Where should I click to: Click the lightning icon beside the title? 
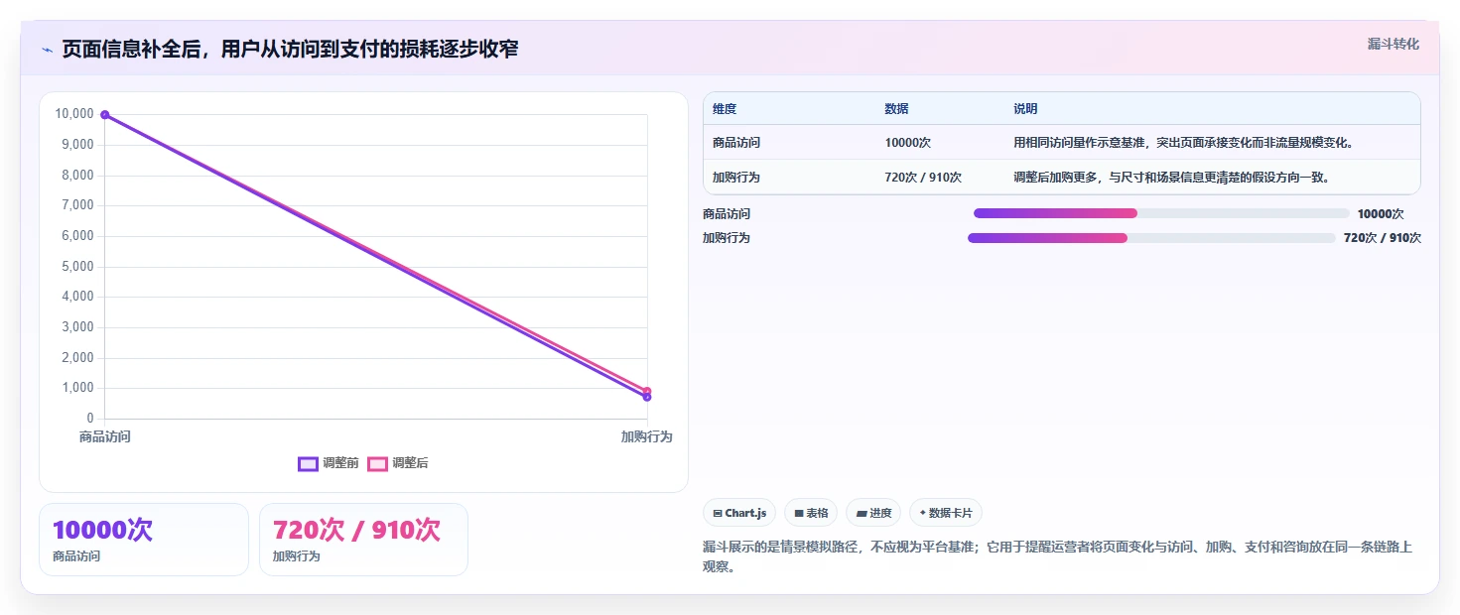tap(47, 50)
